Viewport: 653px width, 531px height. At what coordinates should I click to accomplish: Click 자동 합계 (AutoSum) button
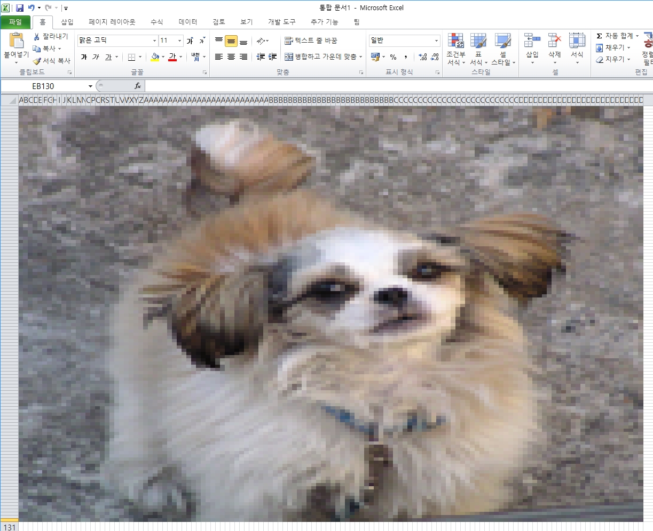tap(617, 36)
